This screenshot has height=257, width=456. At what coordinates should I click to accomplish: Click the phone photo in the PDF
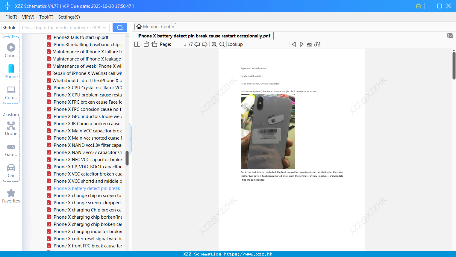point(268,131)
